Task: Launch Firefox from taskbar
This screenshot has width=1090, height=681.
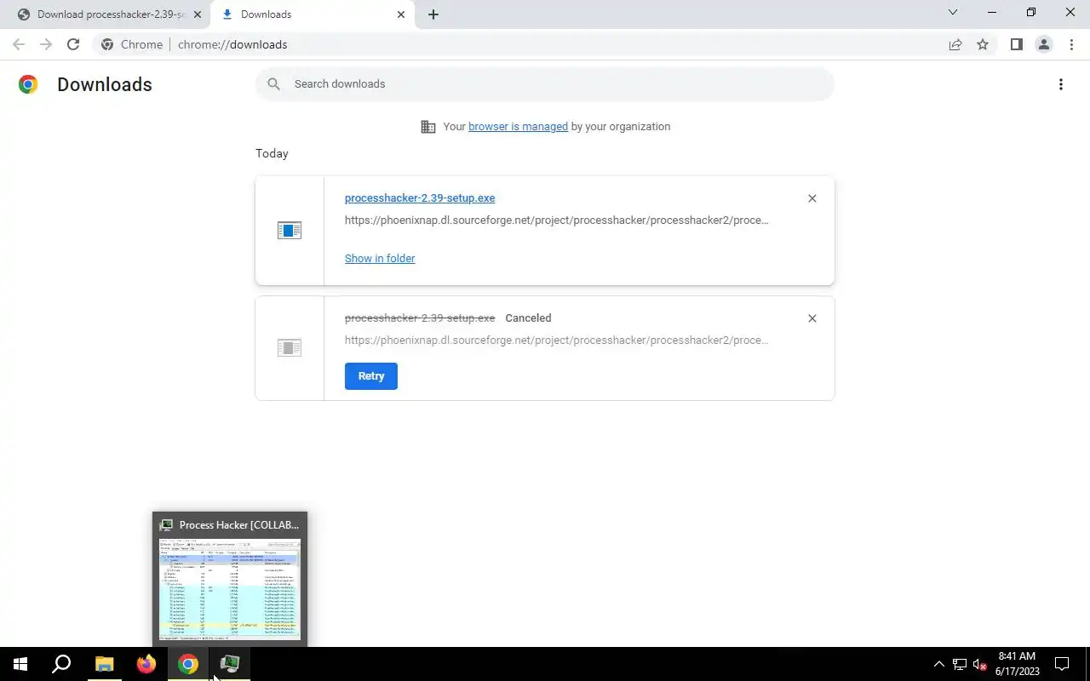Action: point(146,664)
